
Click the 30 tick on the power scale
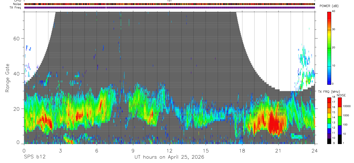333,29
